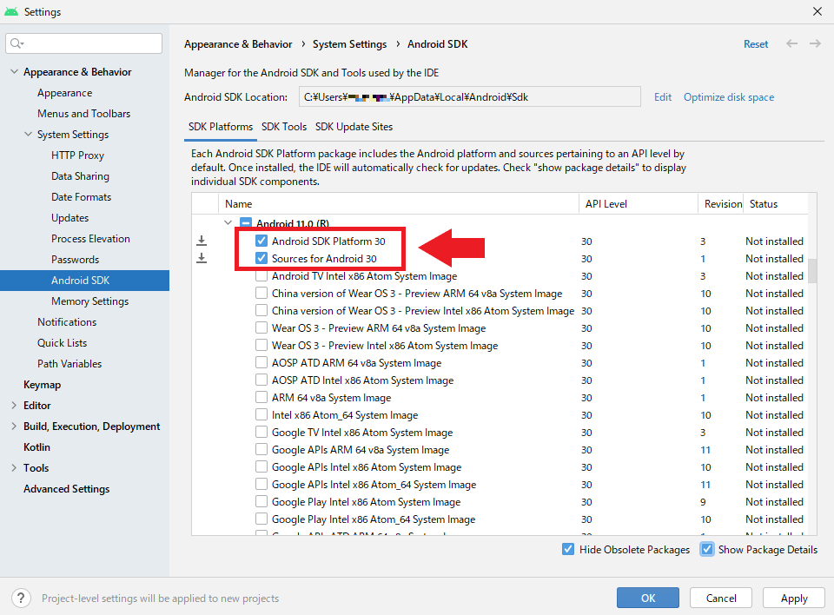Click the Optimize disk space link
This screenshot has height=615, width=834.
pos(728,96)
